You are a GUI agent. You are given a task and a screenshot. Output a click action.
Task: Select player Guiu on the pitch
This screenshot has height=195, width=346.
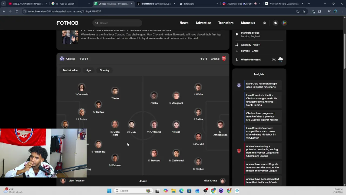(132, 127)
